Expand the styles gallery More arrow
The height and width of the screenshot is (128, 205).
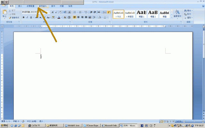tap(172, 17)
